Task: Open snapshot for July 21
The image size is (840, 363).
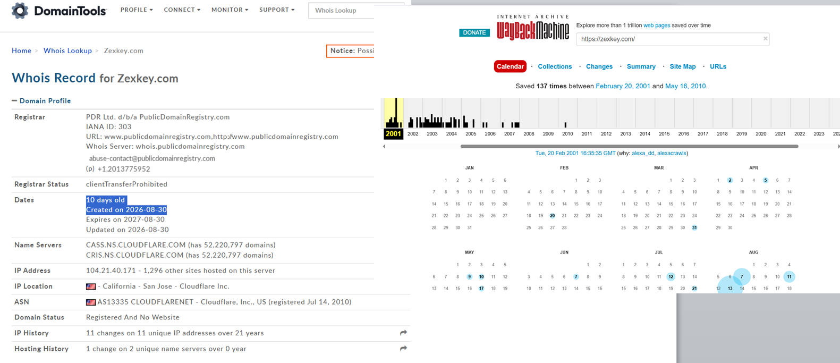Action: point(694,289)
